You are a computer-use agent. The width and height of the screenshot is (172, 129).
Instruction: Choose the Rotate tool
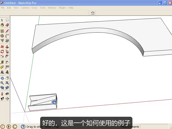click(2, 52)
